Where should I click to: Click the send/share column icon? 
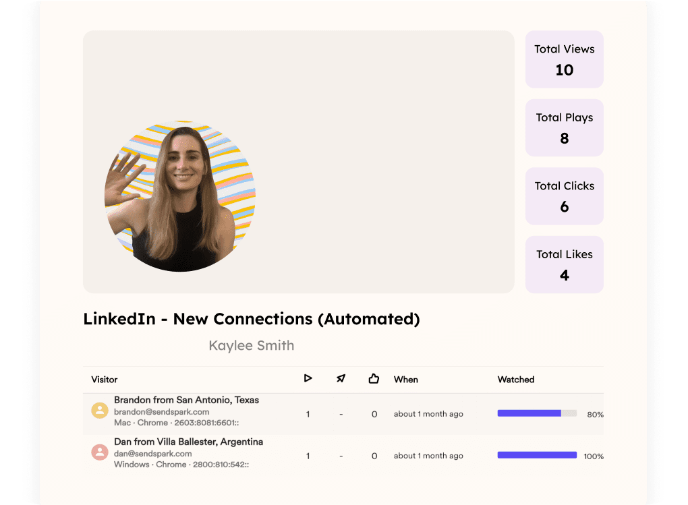(x=341, y=378)
